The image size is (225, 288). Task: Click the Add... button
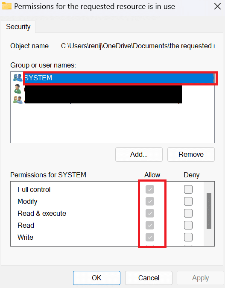tap(139, 155)
